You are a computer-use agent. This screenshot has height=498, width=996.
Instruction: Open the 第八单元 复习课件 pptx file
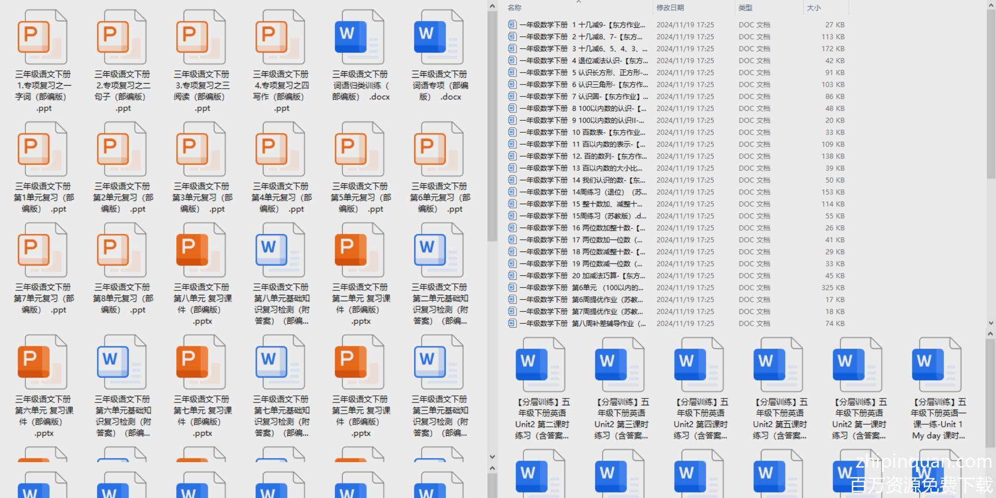coord(201,250)
